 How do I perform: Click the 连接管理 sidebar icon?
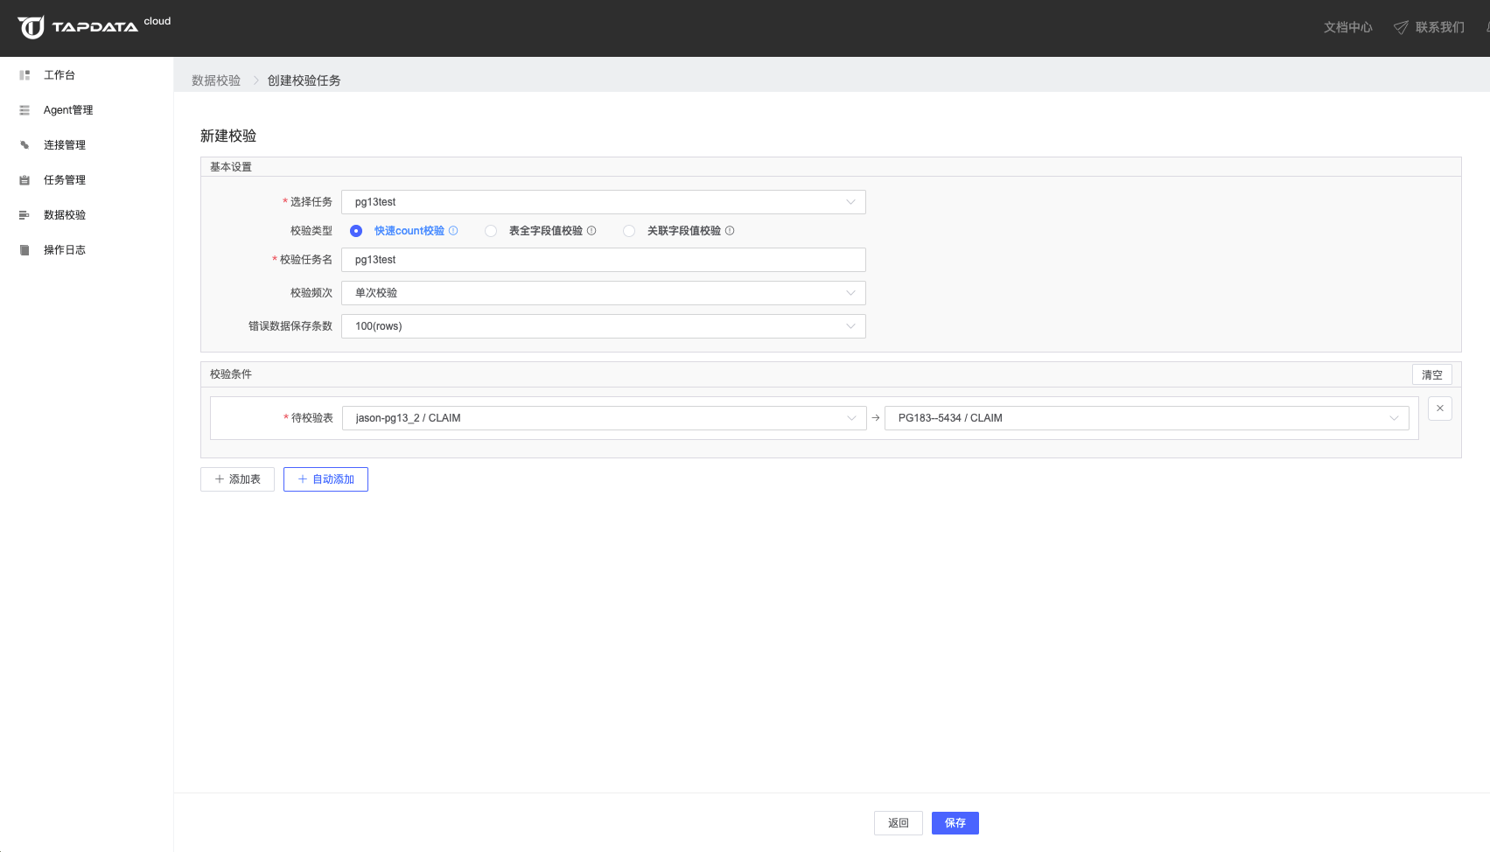tap(24, 145)
